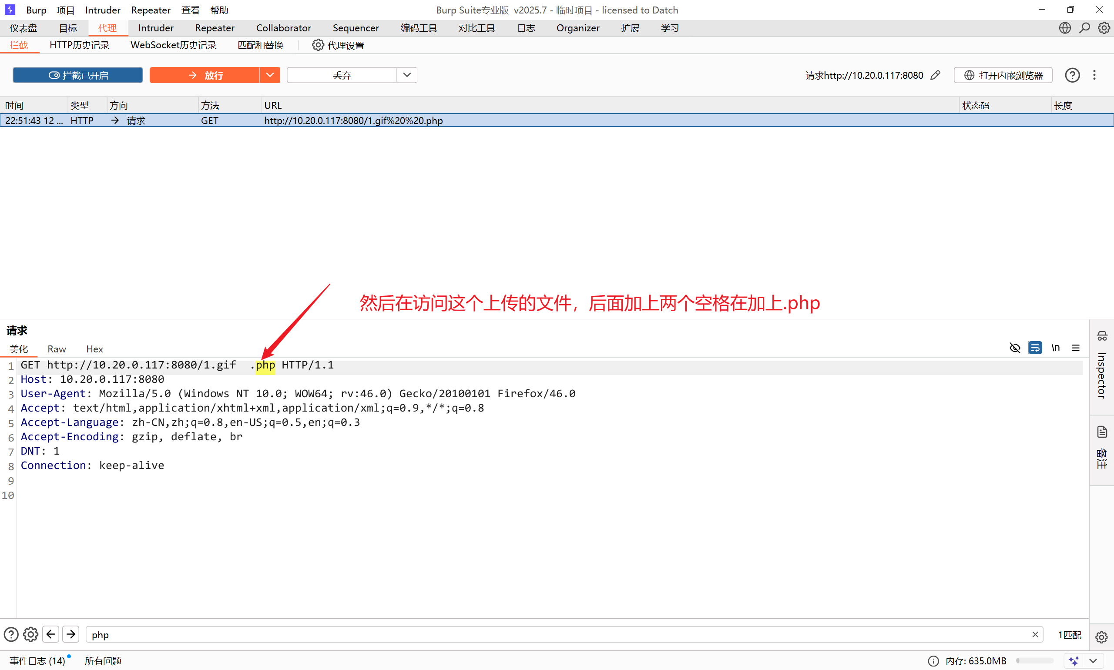Open the Repeater main tab
Screen dimensions: 1114x670
coord(215,28)
